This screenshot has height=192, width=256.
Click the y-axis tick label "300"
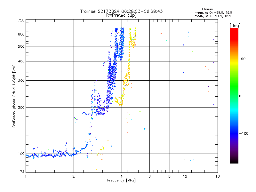pyautogui.click(x=21, y=81)
